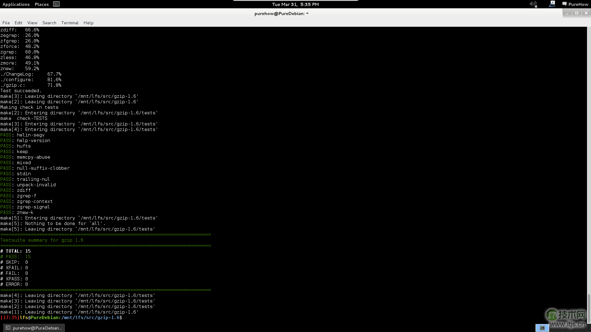Image resolution: width=591 pixels, height=332 pixels.
Task: Click 'PASS: help-version' line
Action: tap(25, 140)
